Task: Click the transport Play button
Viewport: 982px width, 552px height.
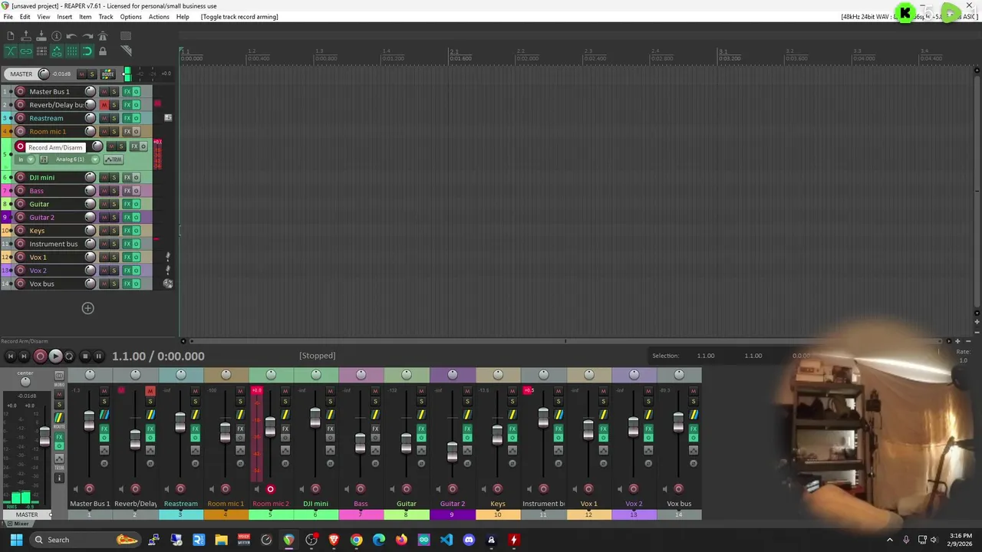Action: point(55,356)
